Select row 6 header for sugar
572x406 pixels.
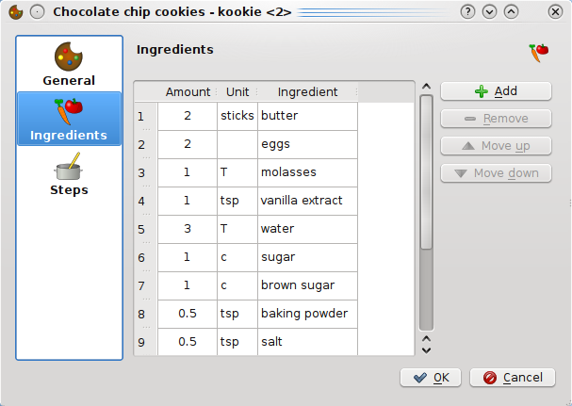(143, 257)
